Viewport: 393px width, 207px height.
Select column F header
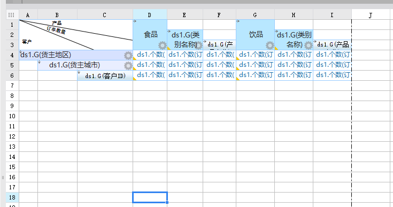point(219,15)
